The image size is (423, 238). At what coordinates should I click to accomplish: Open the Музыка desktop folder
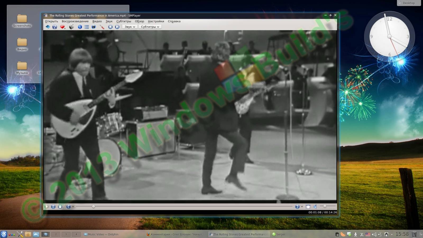click(22, 68)
